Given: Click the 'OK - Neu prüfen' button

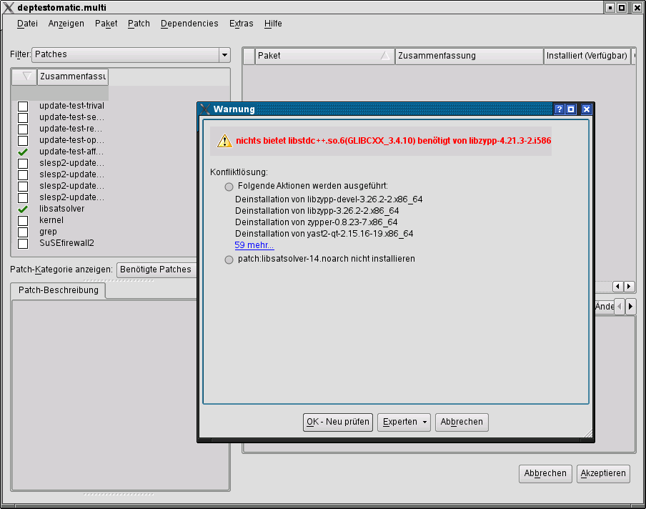Looking at the screenshot, I should pos(338,422).
